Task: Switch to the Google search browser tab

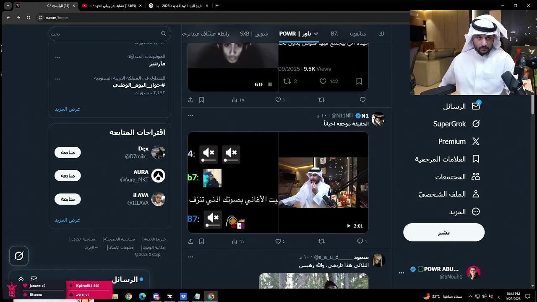Action: click(x=178, y=5)
